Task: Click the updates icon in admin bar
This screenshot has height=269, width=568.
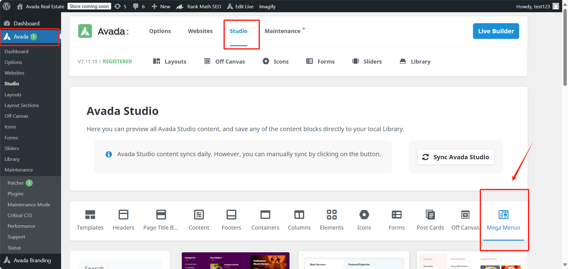Action: pos(118,6)
